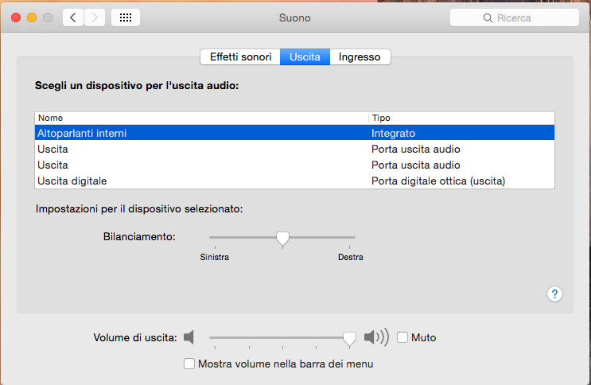Screen dimensions: 591x385
Task: Click the Integrato type cell
Action: (x=393, y=133)
